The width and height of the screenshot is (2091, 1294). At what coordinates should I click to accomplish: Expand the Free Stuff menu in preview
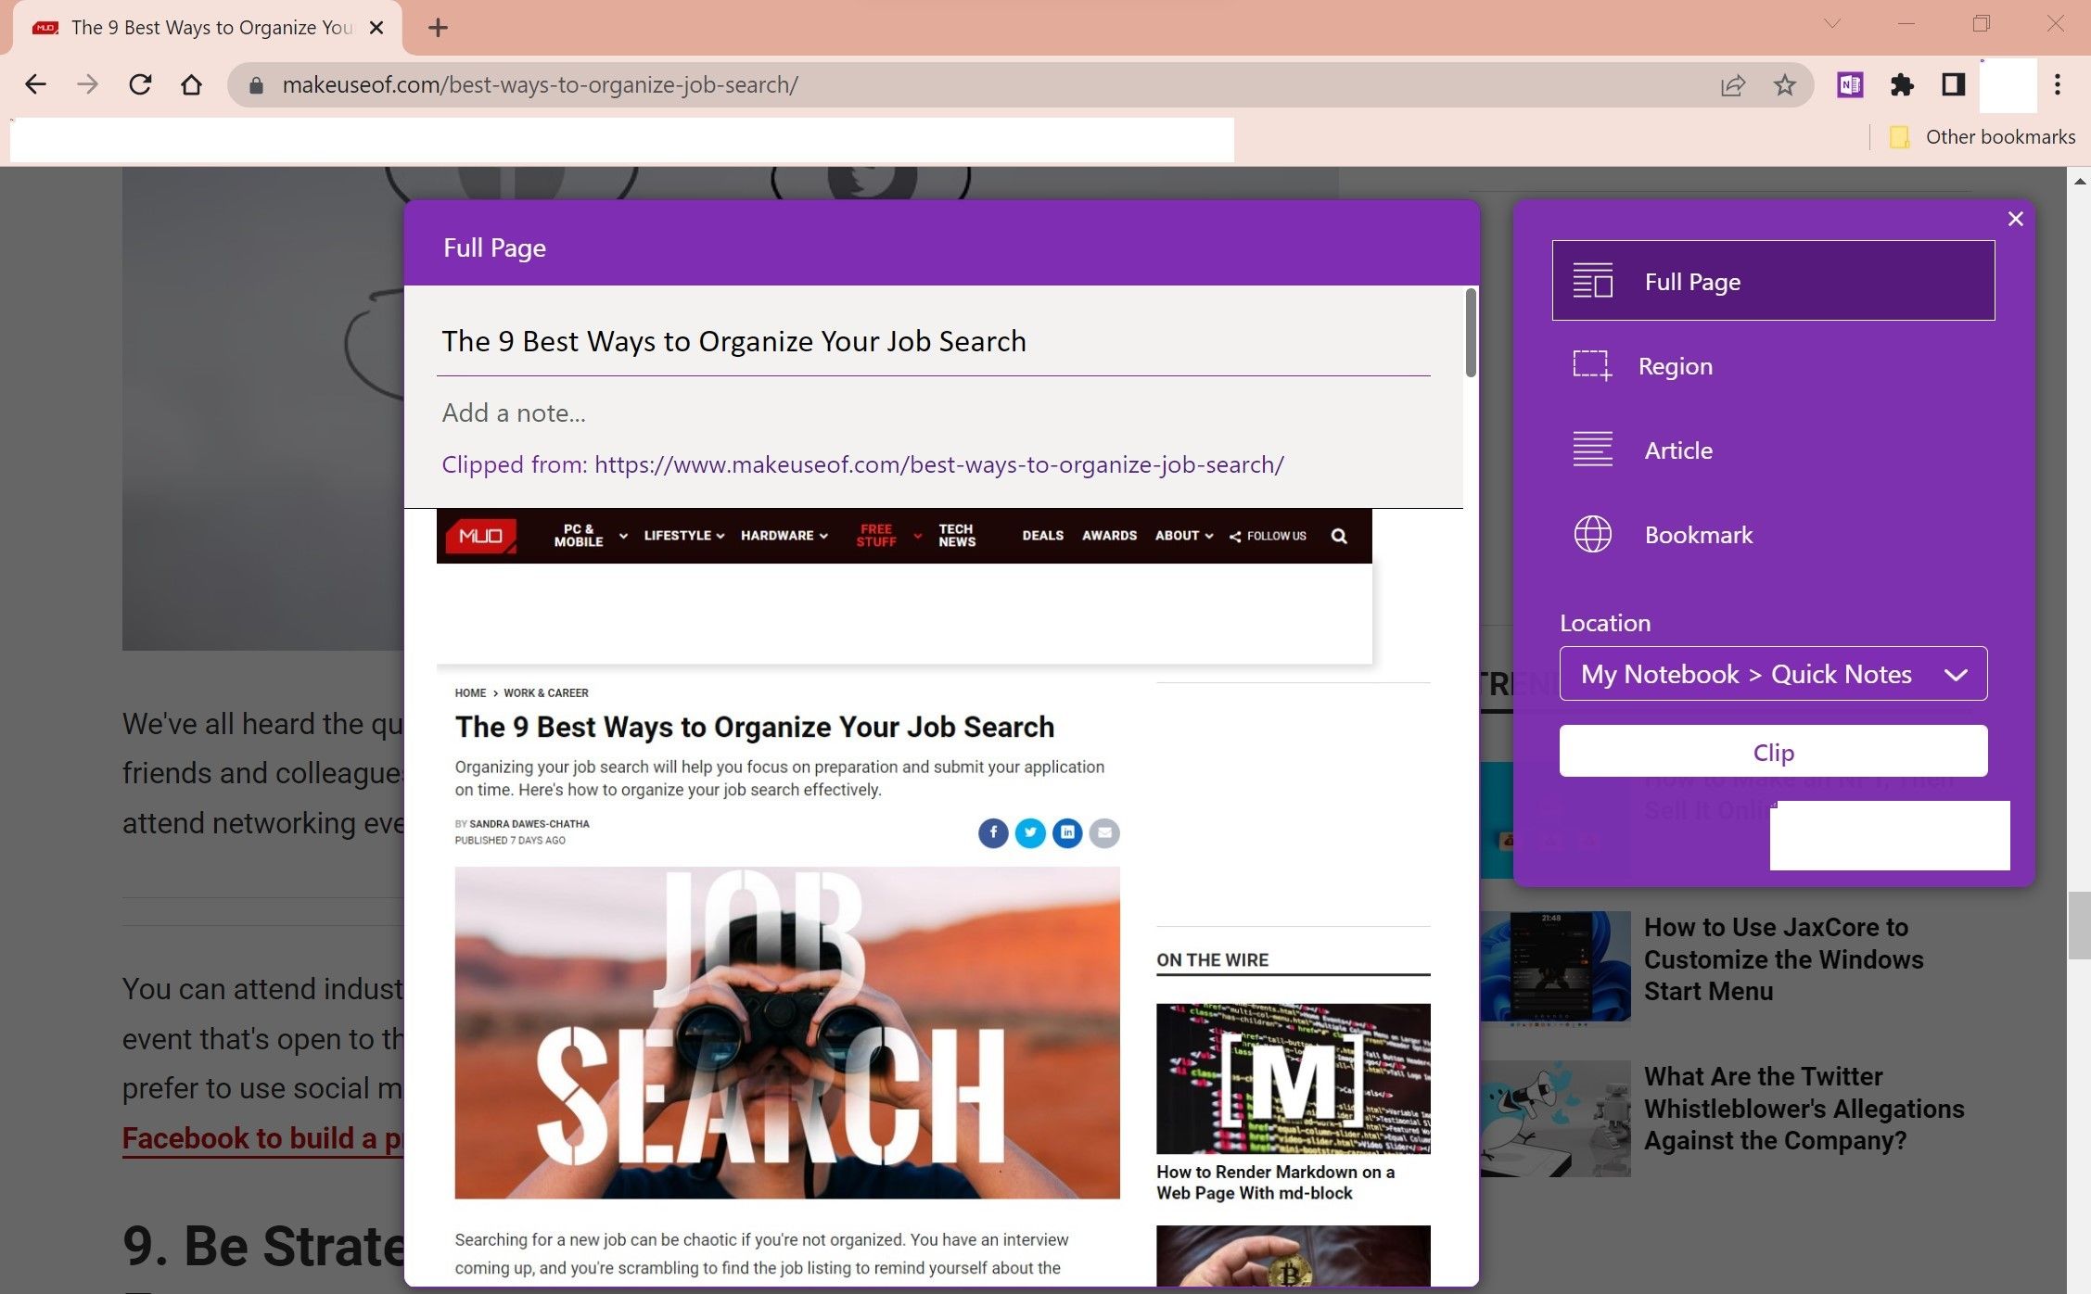(x=888, y=536)
